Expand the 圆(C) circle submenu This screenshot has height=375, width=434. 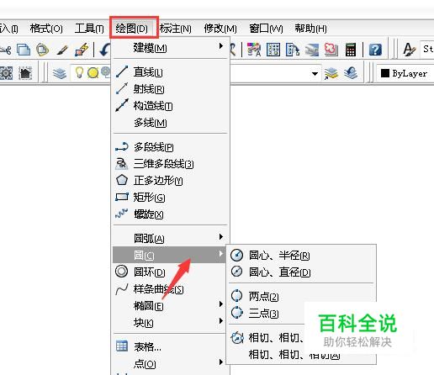point(169,255)
